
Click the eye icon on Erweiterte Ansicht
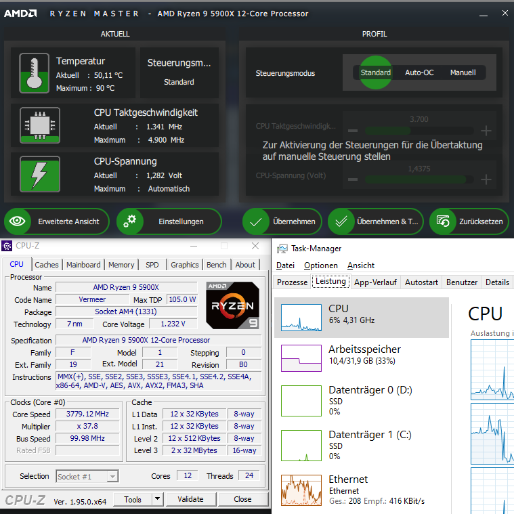[18, 221]
